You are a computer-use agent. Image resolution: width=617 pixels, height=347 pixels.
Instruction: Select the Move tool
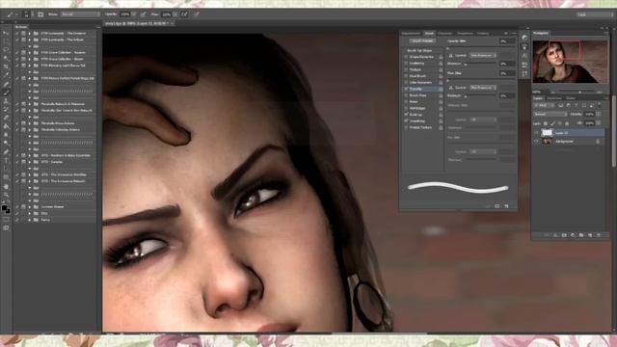tap(6, 33)
